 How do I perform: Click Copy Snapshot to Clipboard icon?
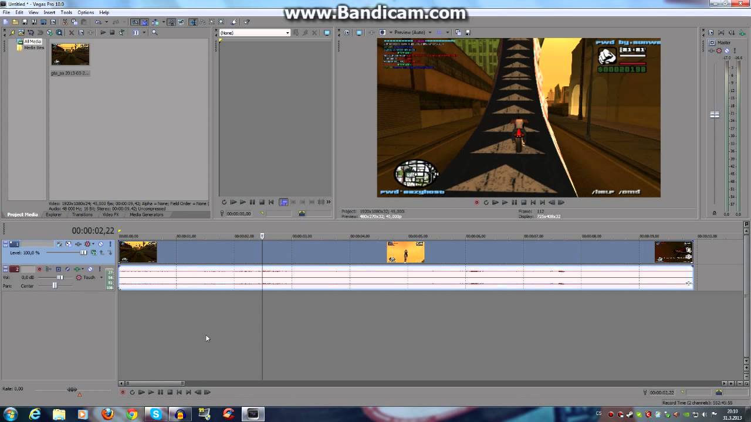point(458,32)
